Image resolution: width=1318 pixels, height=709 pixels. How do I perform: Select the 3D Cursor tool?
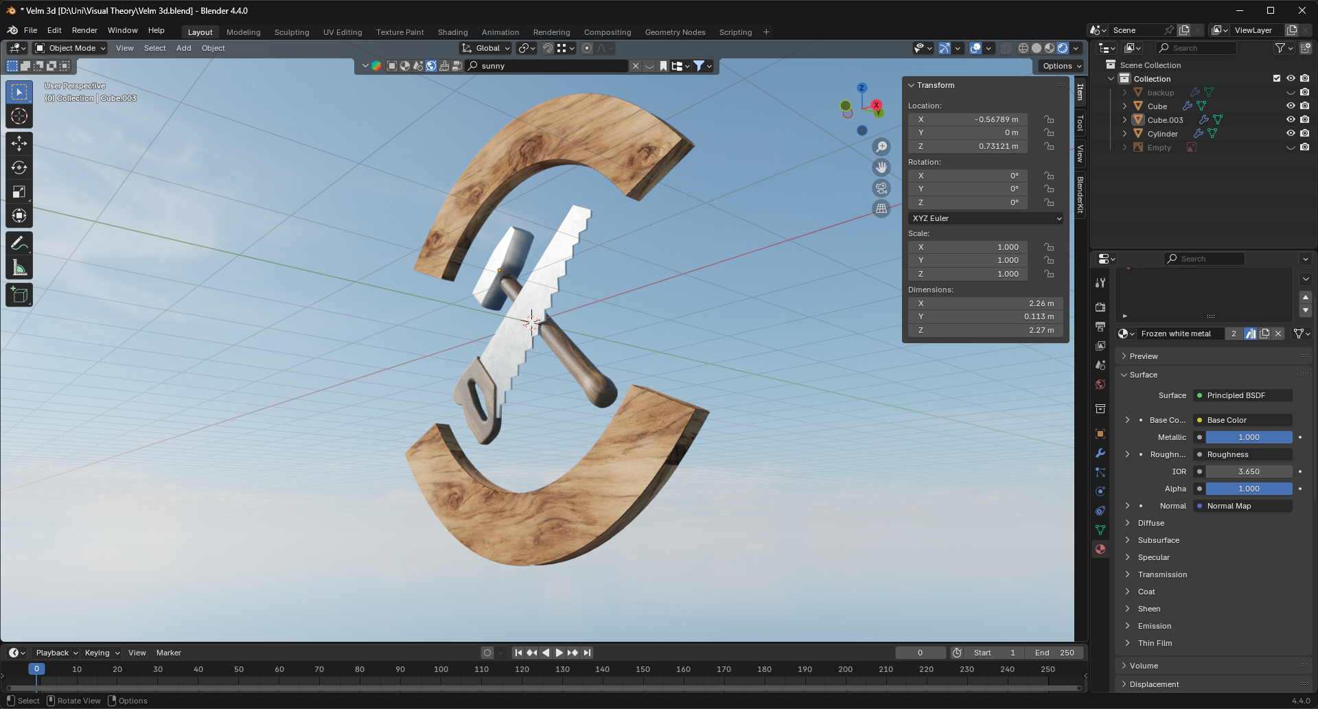click(19, 116)
